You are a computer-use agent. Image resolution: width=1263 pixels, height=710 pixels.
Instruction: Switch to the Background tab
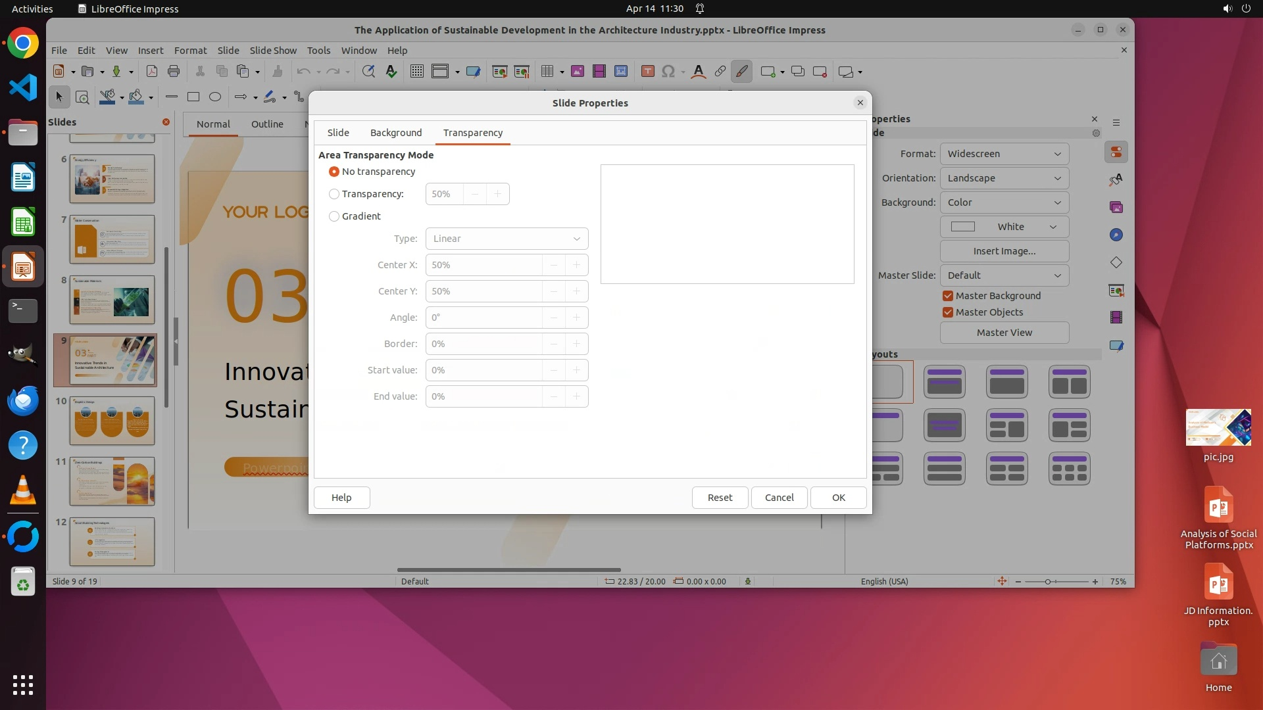coord(395,133)
